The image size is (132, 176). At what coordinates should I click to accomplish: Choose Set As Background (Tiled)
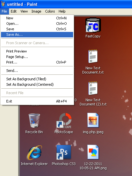click(37, 79)
